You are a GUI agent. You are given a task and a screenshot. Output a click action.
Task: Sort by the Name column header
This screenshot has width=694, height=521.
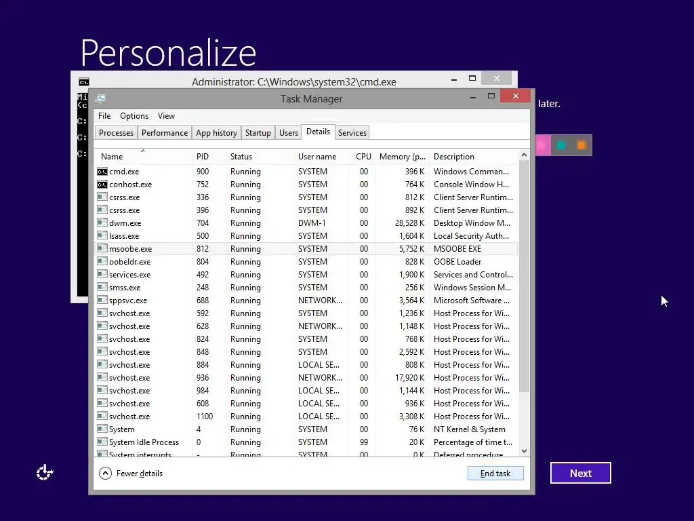click(144, 157)
